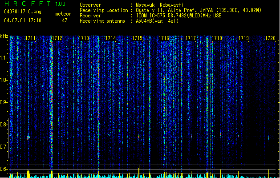The width and height of the screenshot is (280, 178).
Task: Select the file name 0407011710.png
Action: tap(23, 12)
